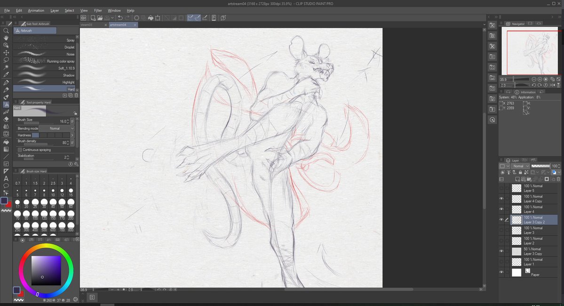564x306 pixels.
Task: Open the Blending mode Normal dropdown
Action: pos(56,129)
